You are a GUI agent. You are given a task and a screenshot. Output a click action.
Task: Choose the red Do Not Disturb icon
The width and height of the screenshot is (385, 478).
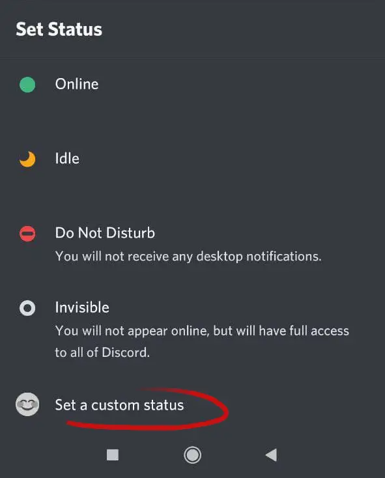click(x=27, y=234)
